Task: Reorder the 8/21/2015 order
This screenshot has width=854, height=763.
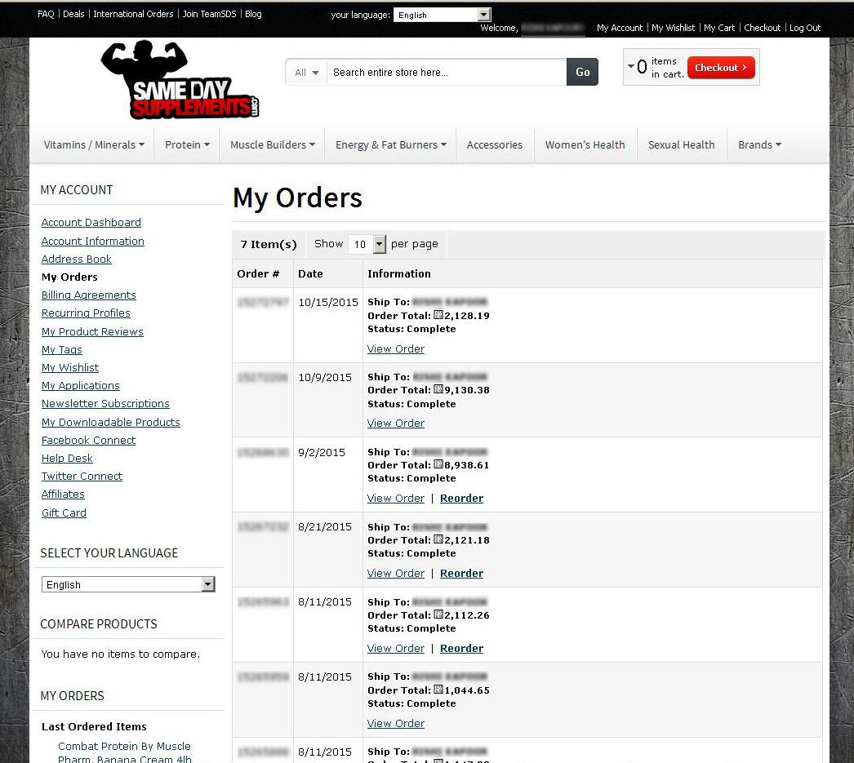Action: [462, 573]
